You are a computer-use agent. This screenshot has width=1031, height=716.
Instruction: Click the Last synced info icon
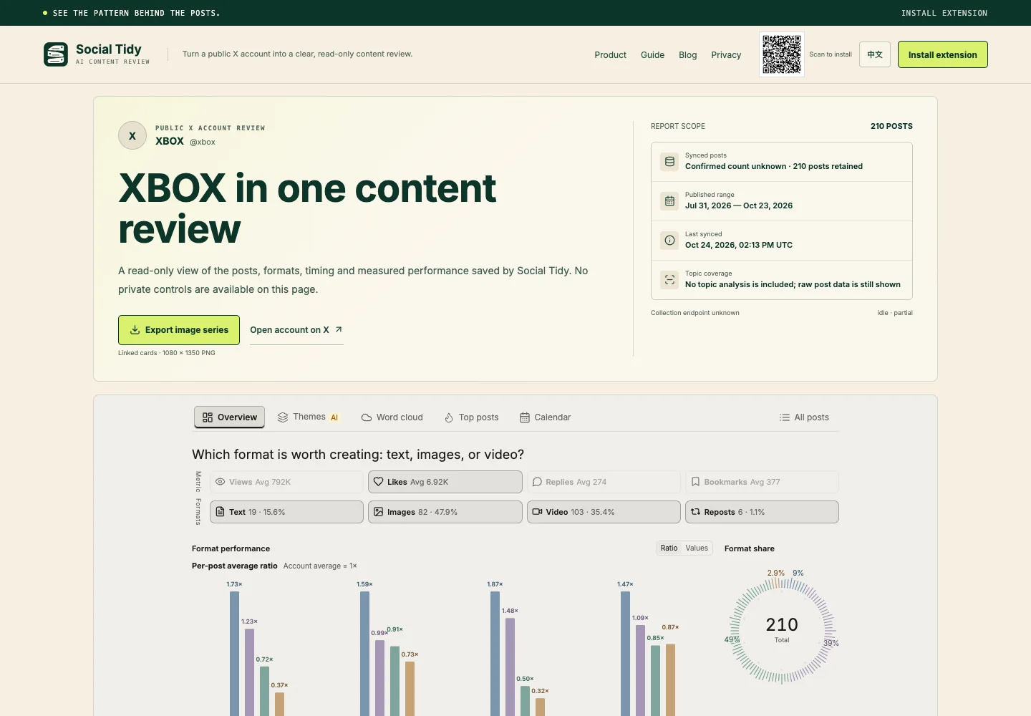(669, 241)
